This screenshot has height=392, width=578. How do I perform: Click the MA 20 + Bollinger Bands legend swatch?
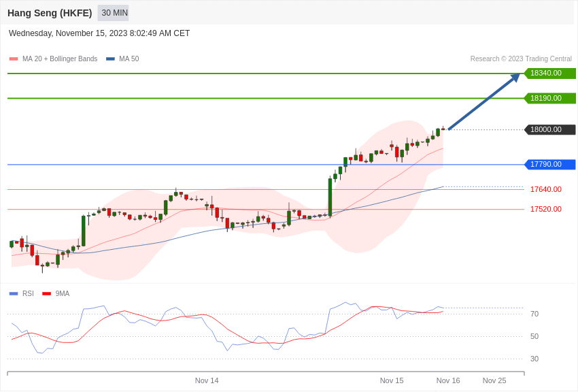[x=14, y=59]
